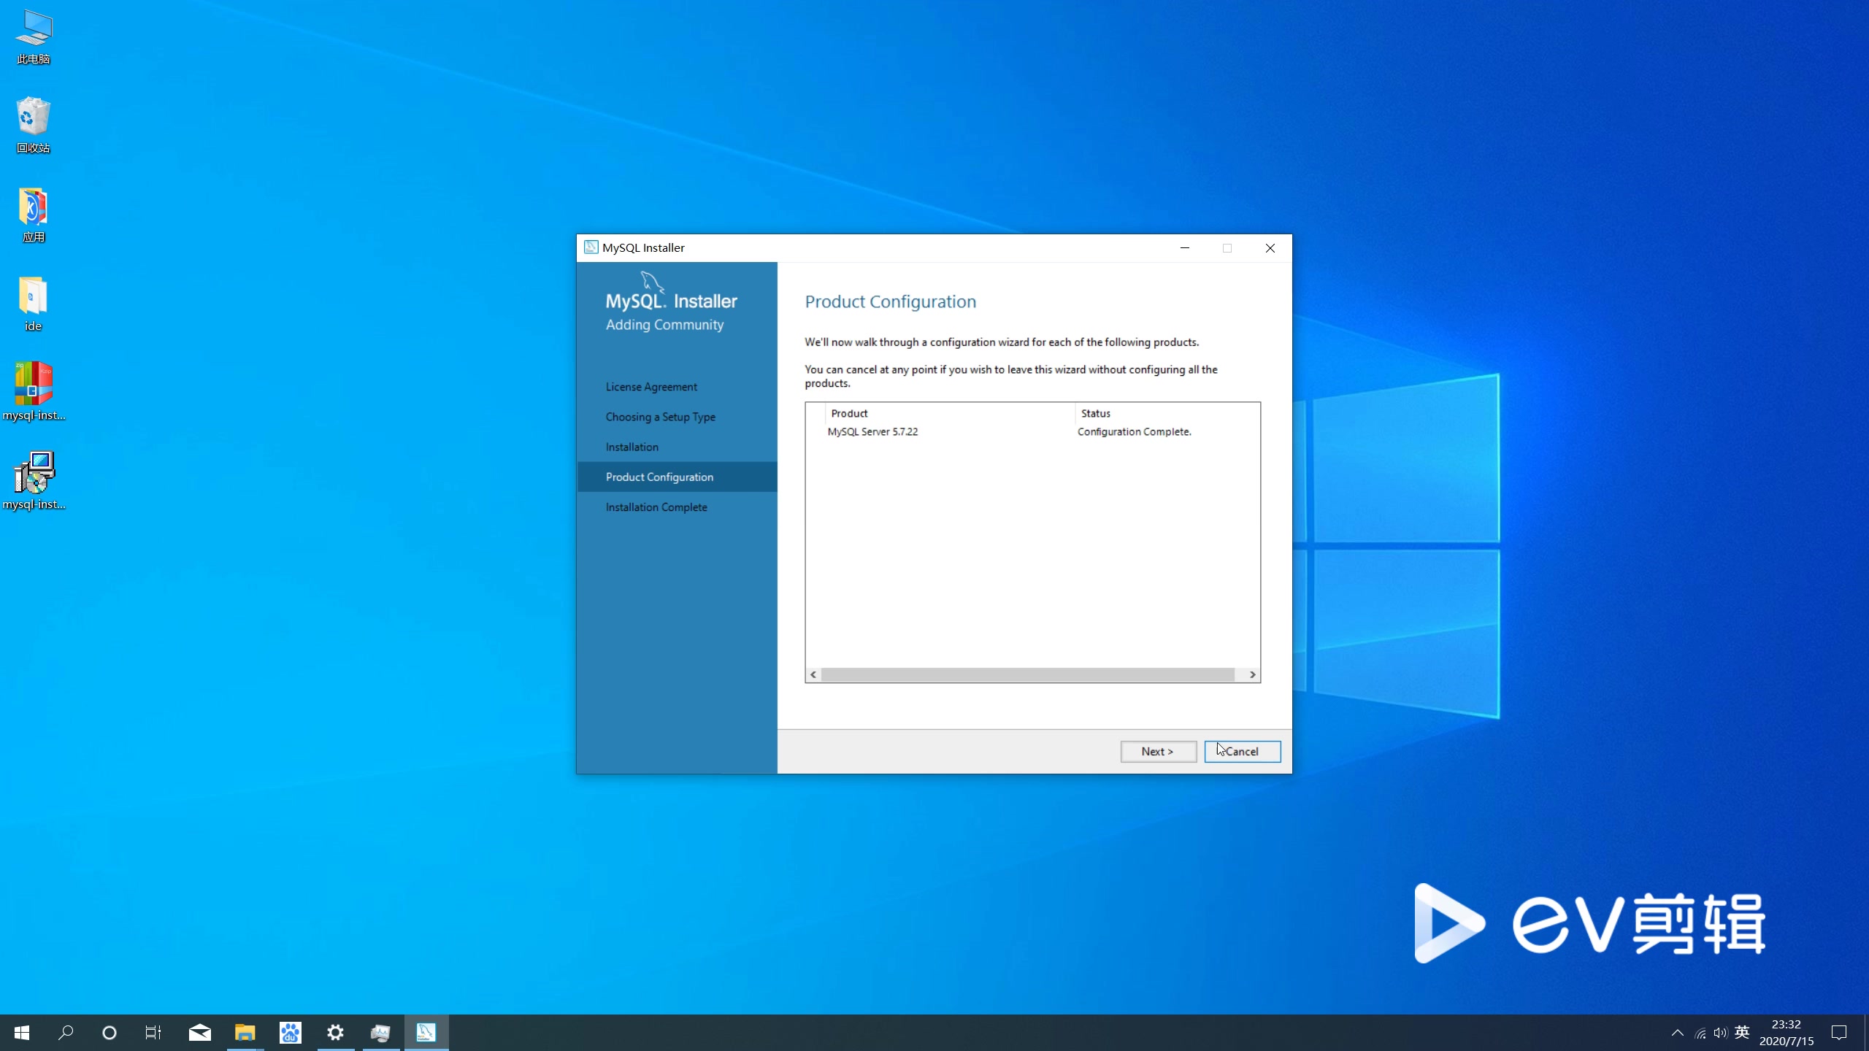The height and width of the screenshot is (1051, 1869).
Task: Show hidden system tray icons
Action: click(1677, 1033)
